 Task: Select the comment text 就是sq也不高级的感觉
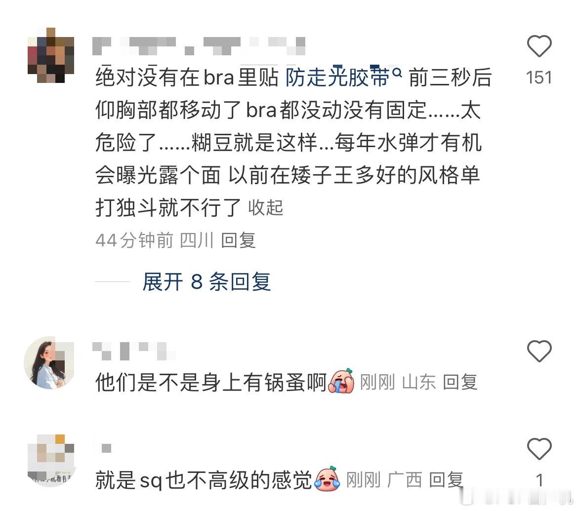coord(204,480)
